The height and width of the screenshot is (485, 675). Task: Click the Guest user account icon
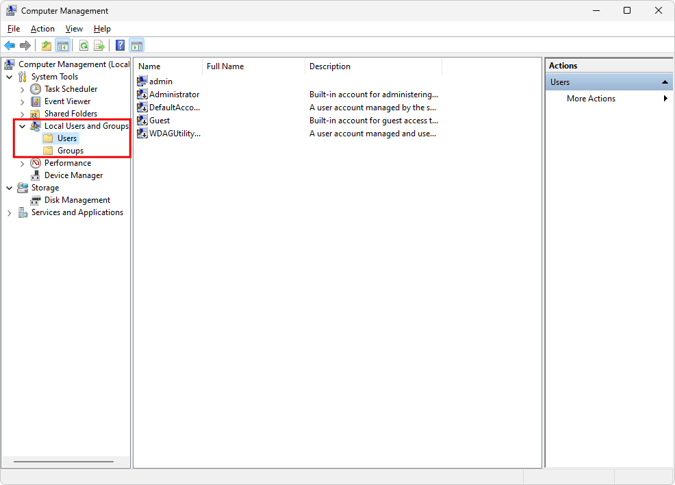pyautogui.click(x=142, y=121)
